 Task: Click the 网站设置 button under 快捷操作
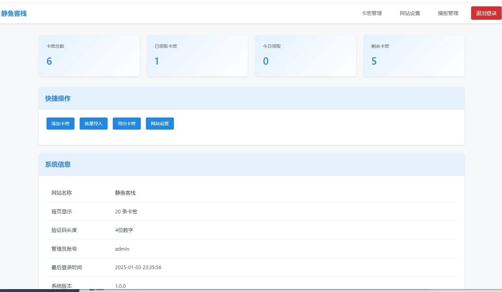pos(160,124)
